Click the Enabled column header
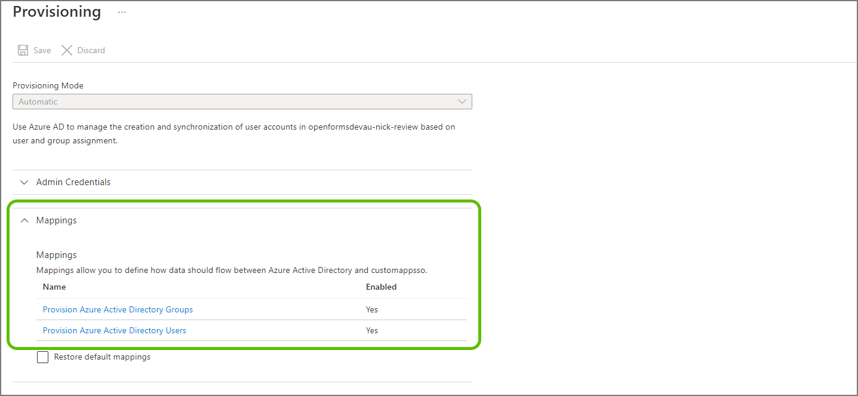The image size is (858, 396). click(381, 287)
